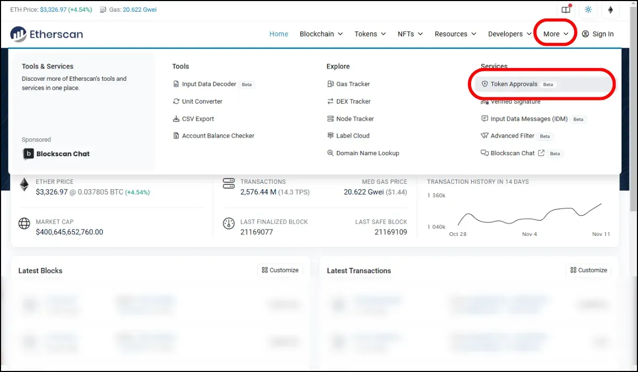Click the Ethereum network diamond icon
Screen dimensions: 638x372
tap(610, 10)
